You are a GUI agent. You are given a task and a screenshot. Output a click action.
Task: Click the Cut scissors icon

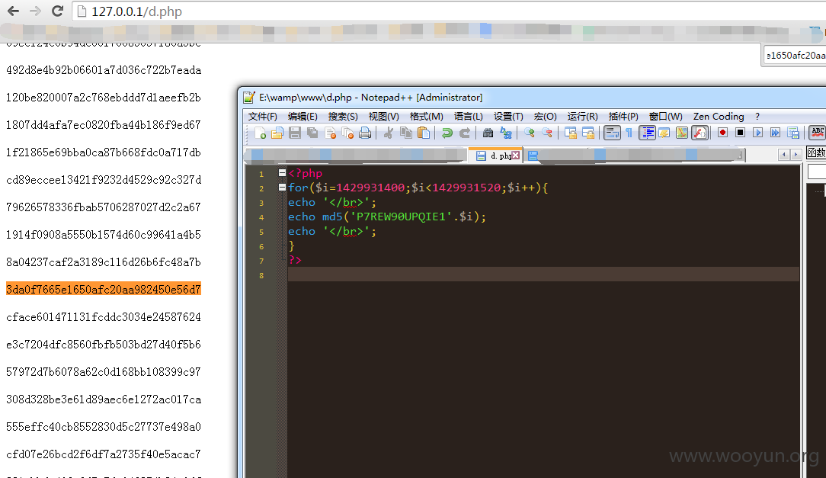click(x=389, y=133)
